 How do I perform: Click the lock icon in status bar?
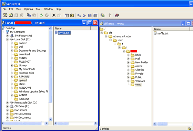coord(189,129)
